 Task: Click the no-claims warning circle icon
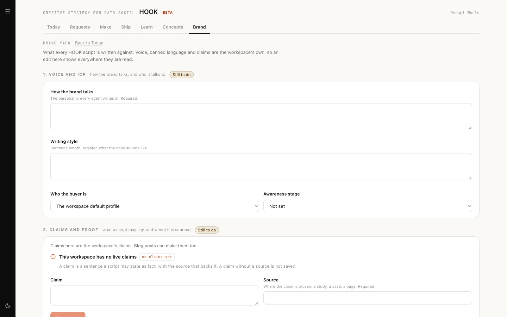click(x=53, y=257)
